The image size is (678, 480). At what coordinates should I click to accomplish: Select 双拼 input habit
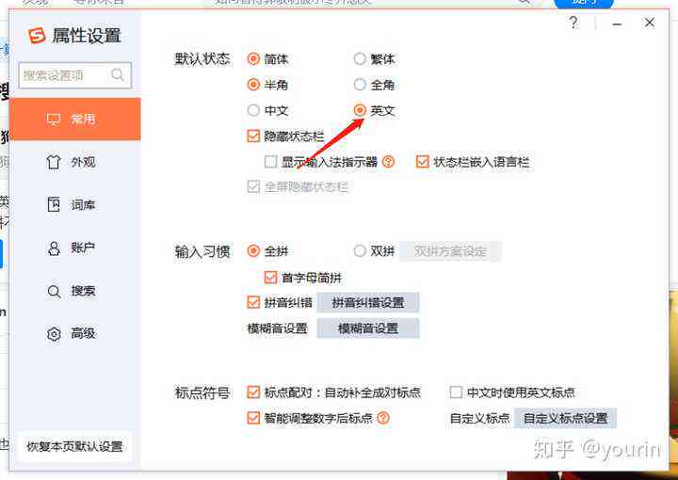[360, 250]
